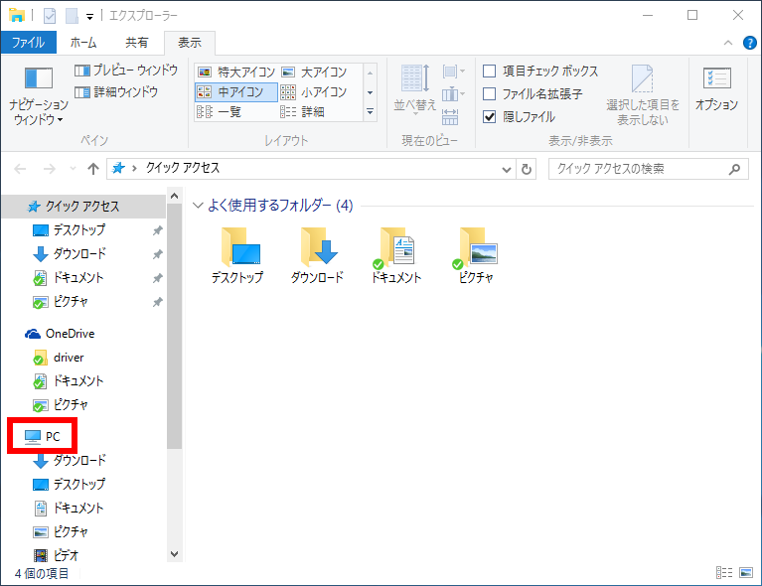This screenshot has height=586, width=762.
Task: Switch to the 共有 tab
Action: point(136,43)
